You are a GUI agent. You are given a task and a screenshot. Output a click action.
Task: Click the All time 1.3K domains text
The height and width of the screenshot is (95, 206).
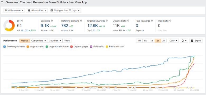[x=67, y=30]
